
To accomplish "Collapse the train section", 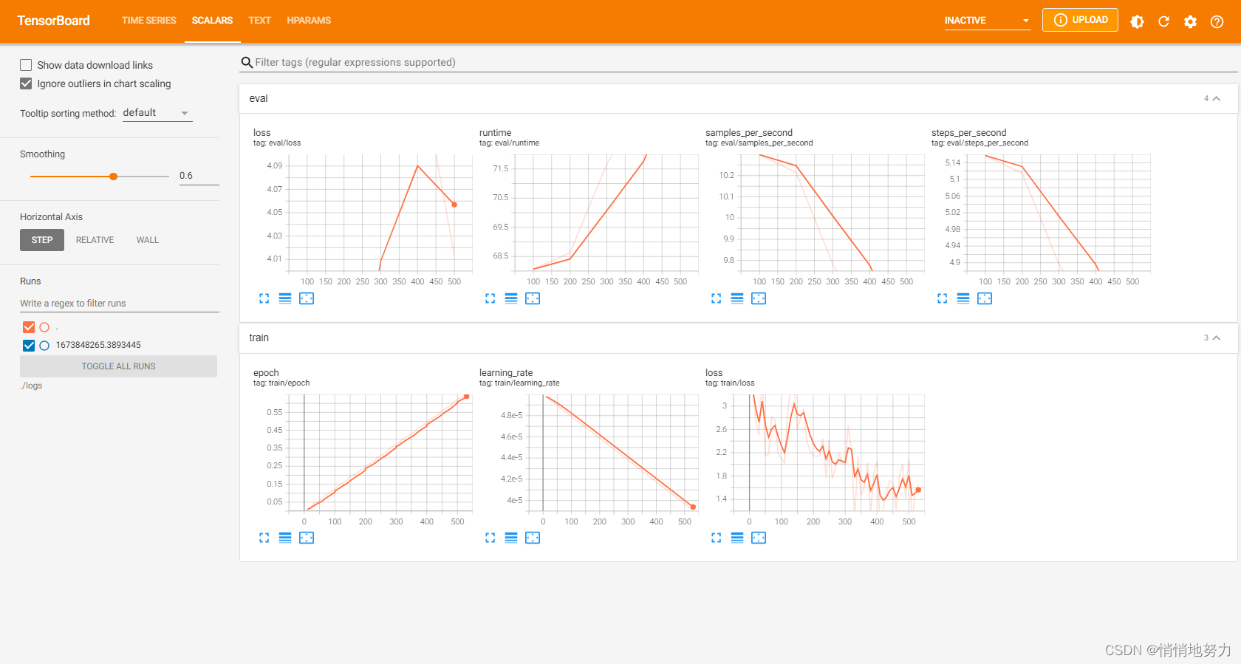I will [x=1216, y=338].
